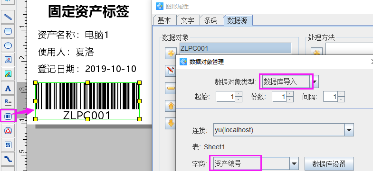Switch to the 条码 tab
Viewport: 373px width, 171px height.
(x=211, y=20)
